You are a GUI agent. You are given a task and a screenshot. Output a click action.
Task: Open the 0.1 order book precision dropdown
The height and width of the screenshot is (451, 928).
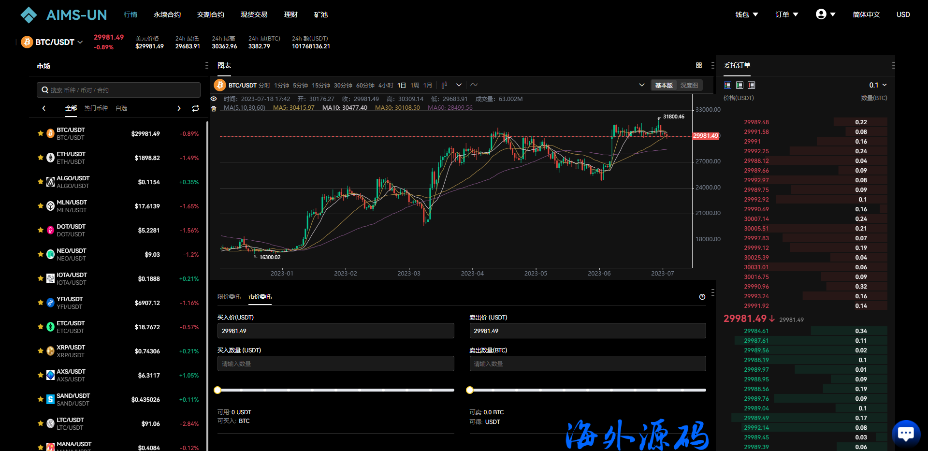pyautogui.click(x=878, y=85)
